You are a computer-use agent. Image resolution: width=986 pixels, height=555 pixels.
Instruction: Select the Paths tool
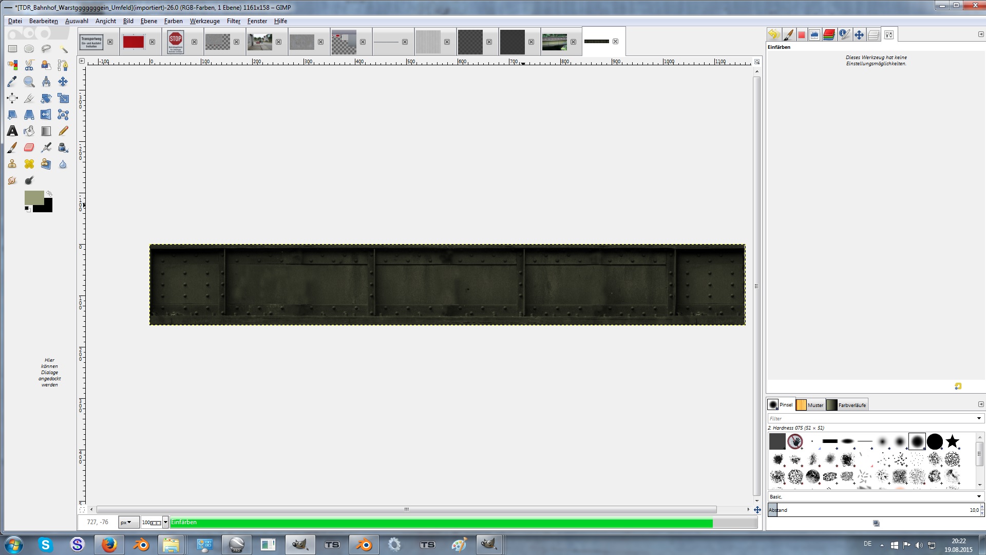tap(63, 65)
